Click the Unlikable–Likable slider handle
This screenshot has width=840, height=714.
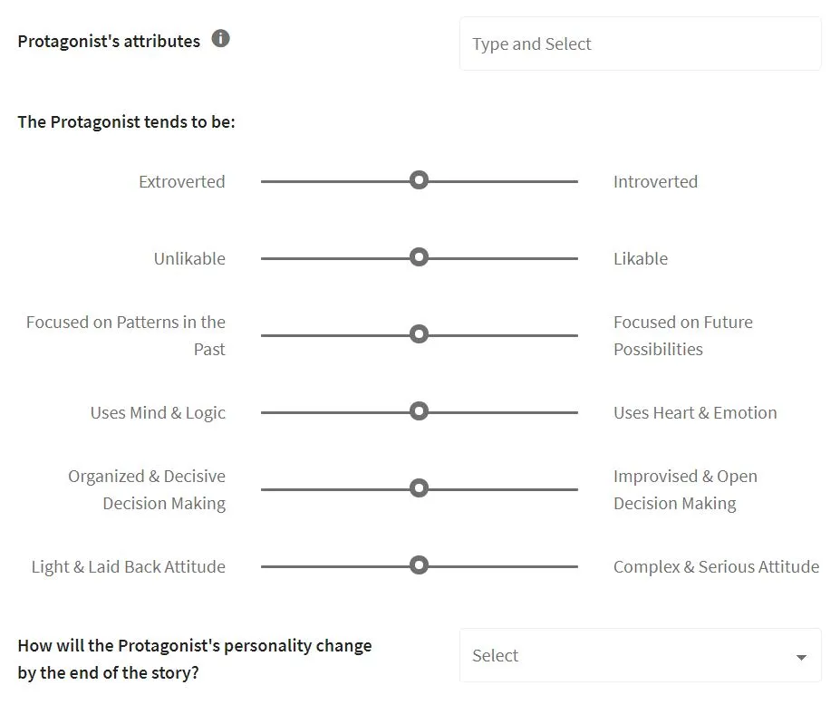point(419,257)
